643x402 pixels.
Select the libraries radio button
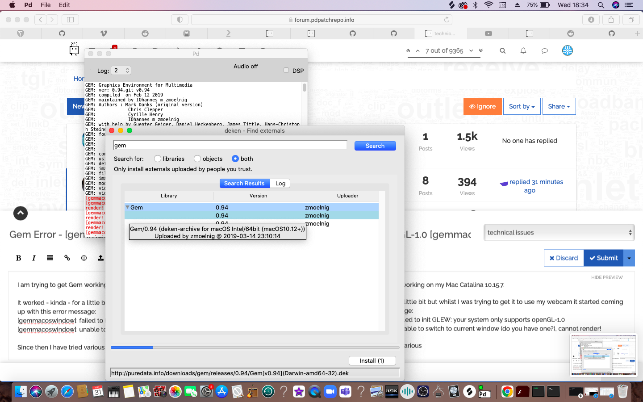(x=158, y=159)
